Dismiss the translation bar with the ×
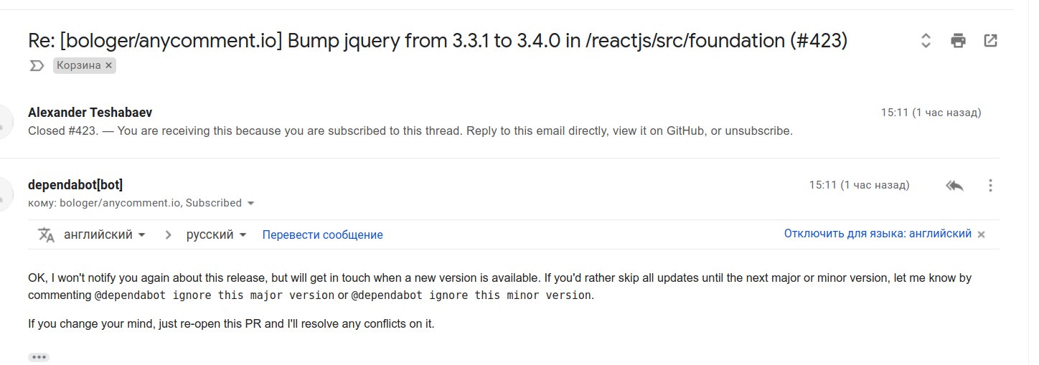 click(x=982, y=234)
